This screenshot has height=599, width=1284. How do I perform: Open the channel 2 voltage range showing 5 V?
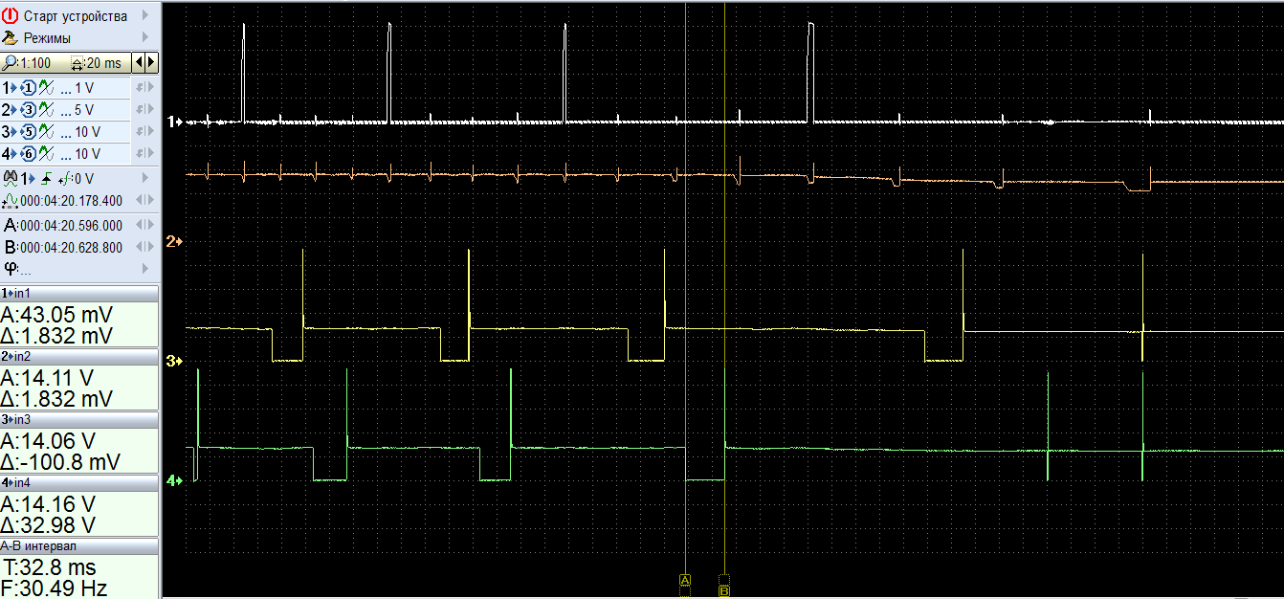(84, 110)
